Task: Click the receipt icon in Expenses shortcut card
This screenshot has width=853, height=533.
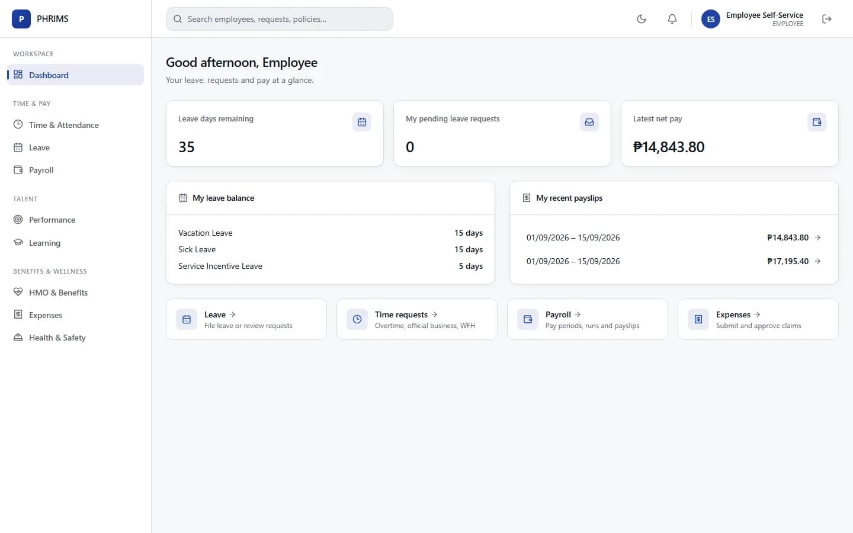Action: coord(698,319)
